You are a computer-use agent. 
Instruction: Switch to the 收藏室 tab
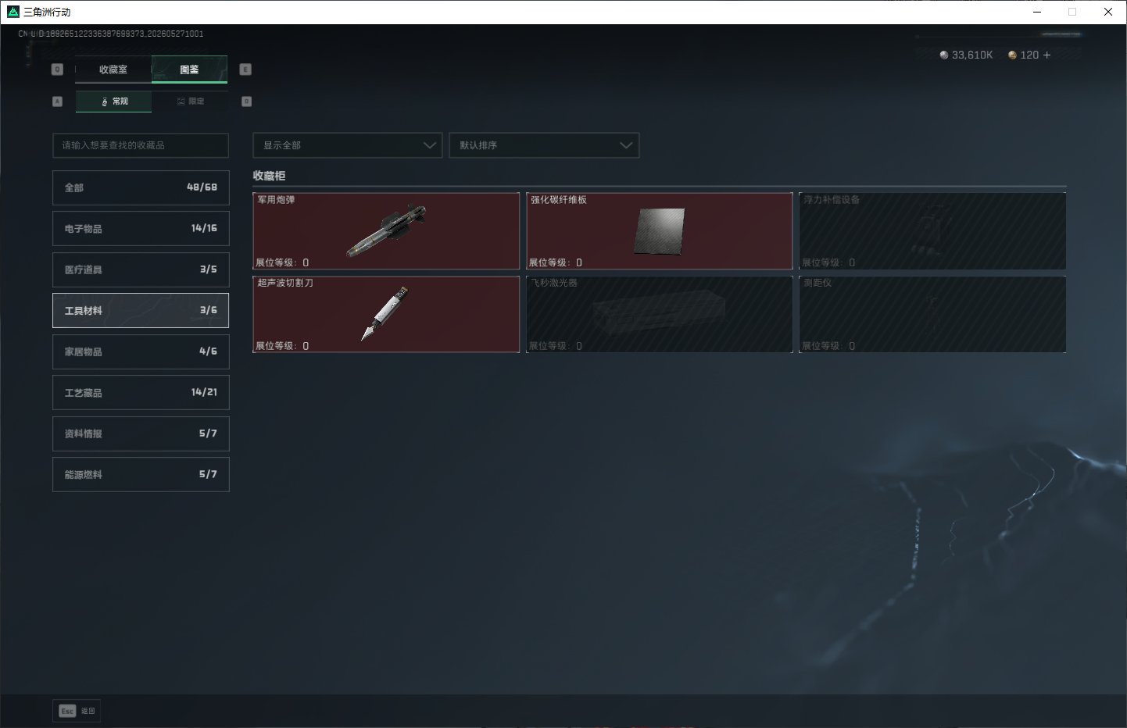tap(113, 70)
